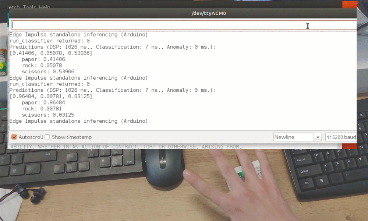Click the last 'Edge Impulse standalone inferencing' line
Viewport: 368px width, 221px height.
pyautogui.click(x=79, y=121)
